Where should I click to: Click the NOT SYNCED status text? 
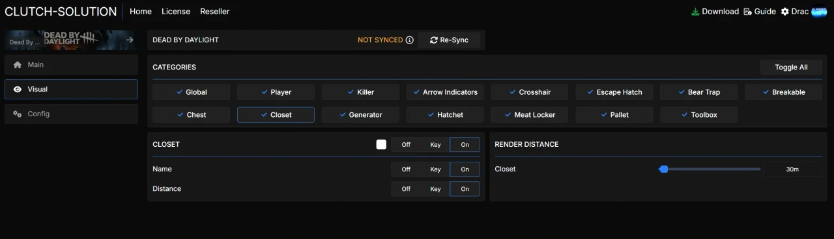tap(381, 40)
